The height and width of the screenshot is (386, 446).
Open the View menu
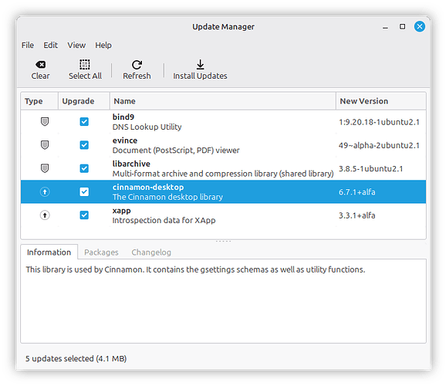coord(76,46)
